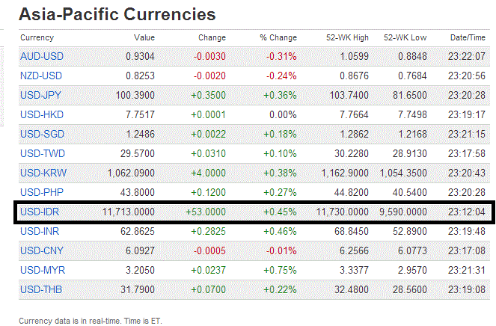Click the % Change column header
The height and width of the screenshot is (326, 496).
coord(278,37)
